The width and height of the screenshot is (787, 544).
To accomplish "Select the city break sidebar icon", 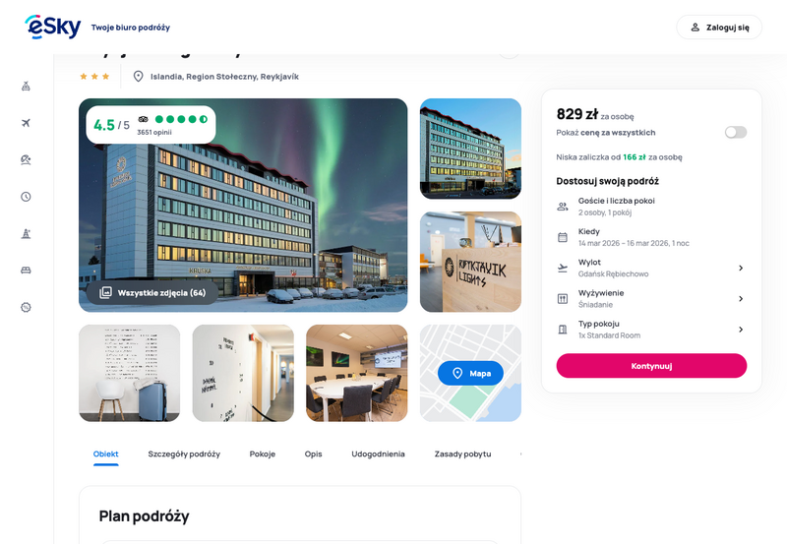I will pyautogui.click(x=27, y=233).
